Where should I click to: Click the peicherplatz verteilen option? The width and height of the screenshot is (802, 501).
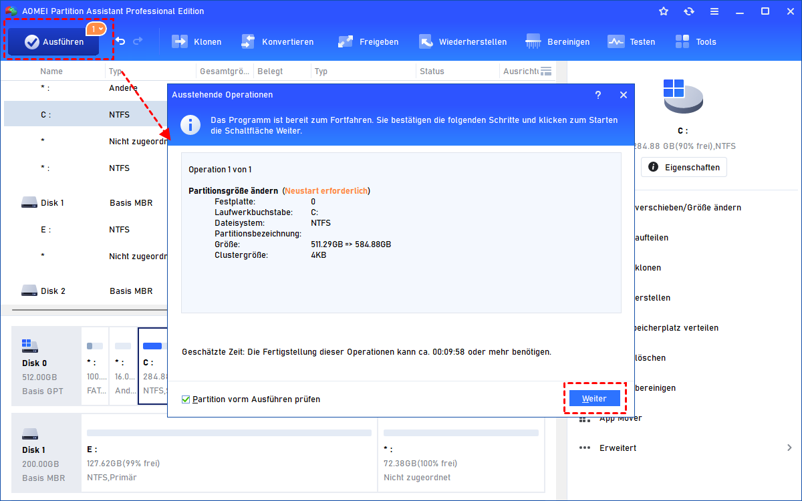[676, 327]
